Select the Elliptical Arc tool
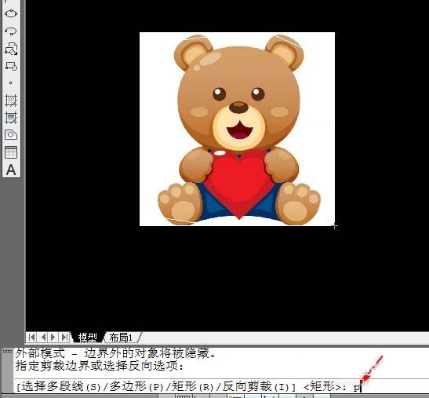This screenshot has width=429, height=398. pyautogui.click(x=11, y=31)
